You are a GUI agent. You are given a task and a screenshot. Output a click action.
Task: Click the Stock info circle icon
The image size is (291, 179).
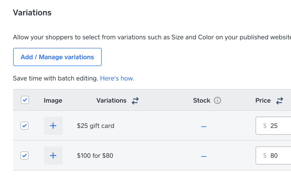(217, 101)
